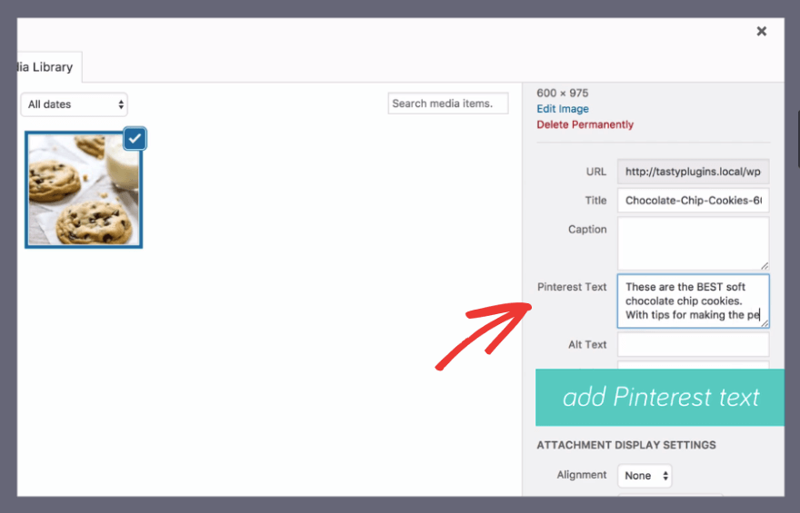
Task: Click the 600 × 975 dimensions text
Action: (x=562, y=94)
